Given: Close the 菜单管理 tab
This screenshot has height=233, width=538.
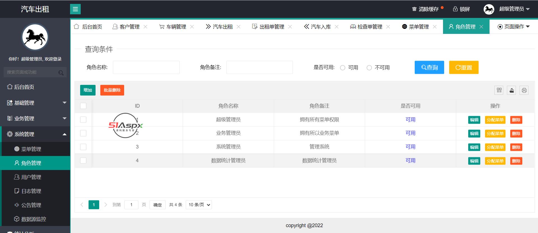Looking at the screenshot, I should [435, 27].
